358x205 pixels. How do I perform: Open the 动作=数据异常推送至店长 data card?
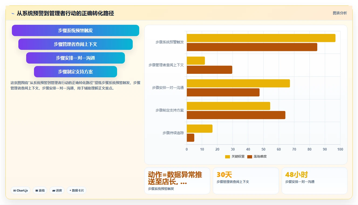click(x=177, y=180)
